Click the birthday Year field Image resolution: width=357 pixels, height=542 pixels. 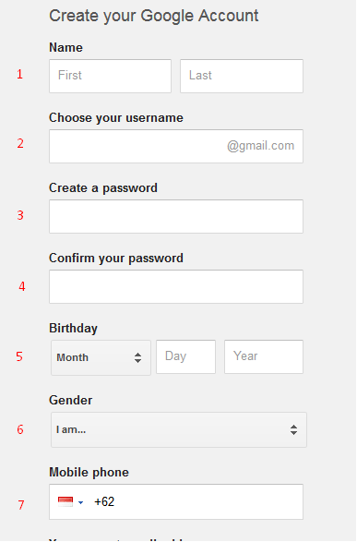[x=264, y=356]
